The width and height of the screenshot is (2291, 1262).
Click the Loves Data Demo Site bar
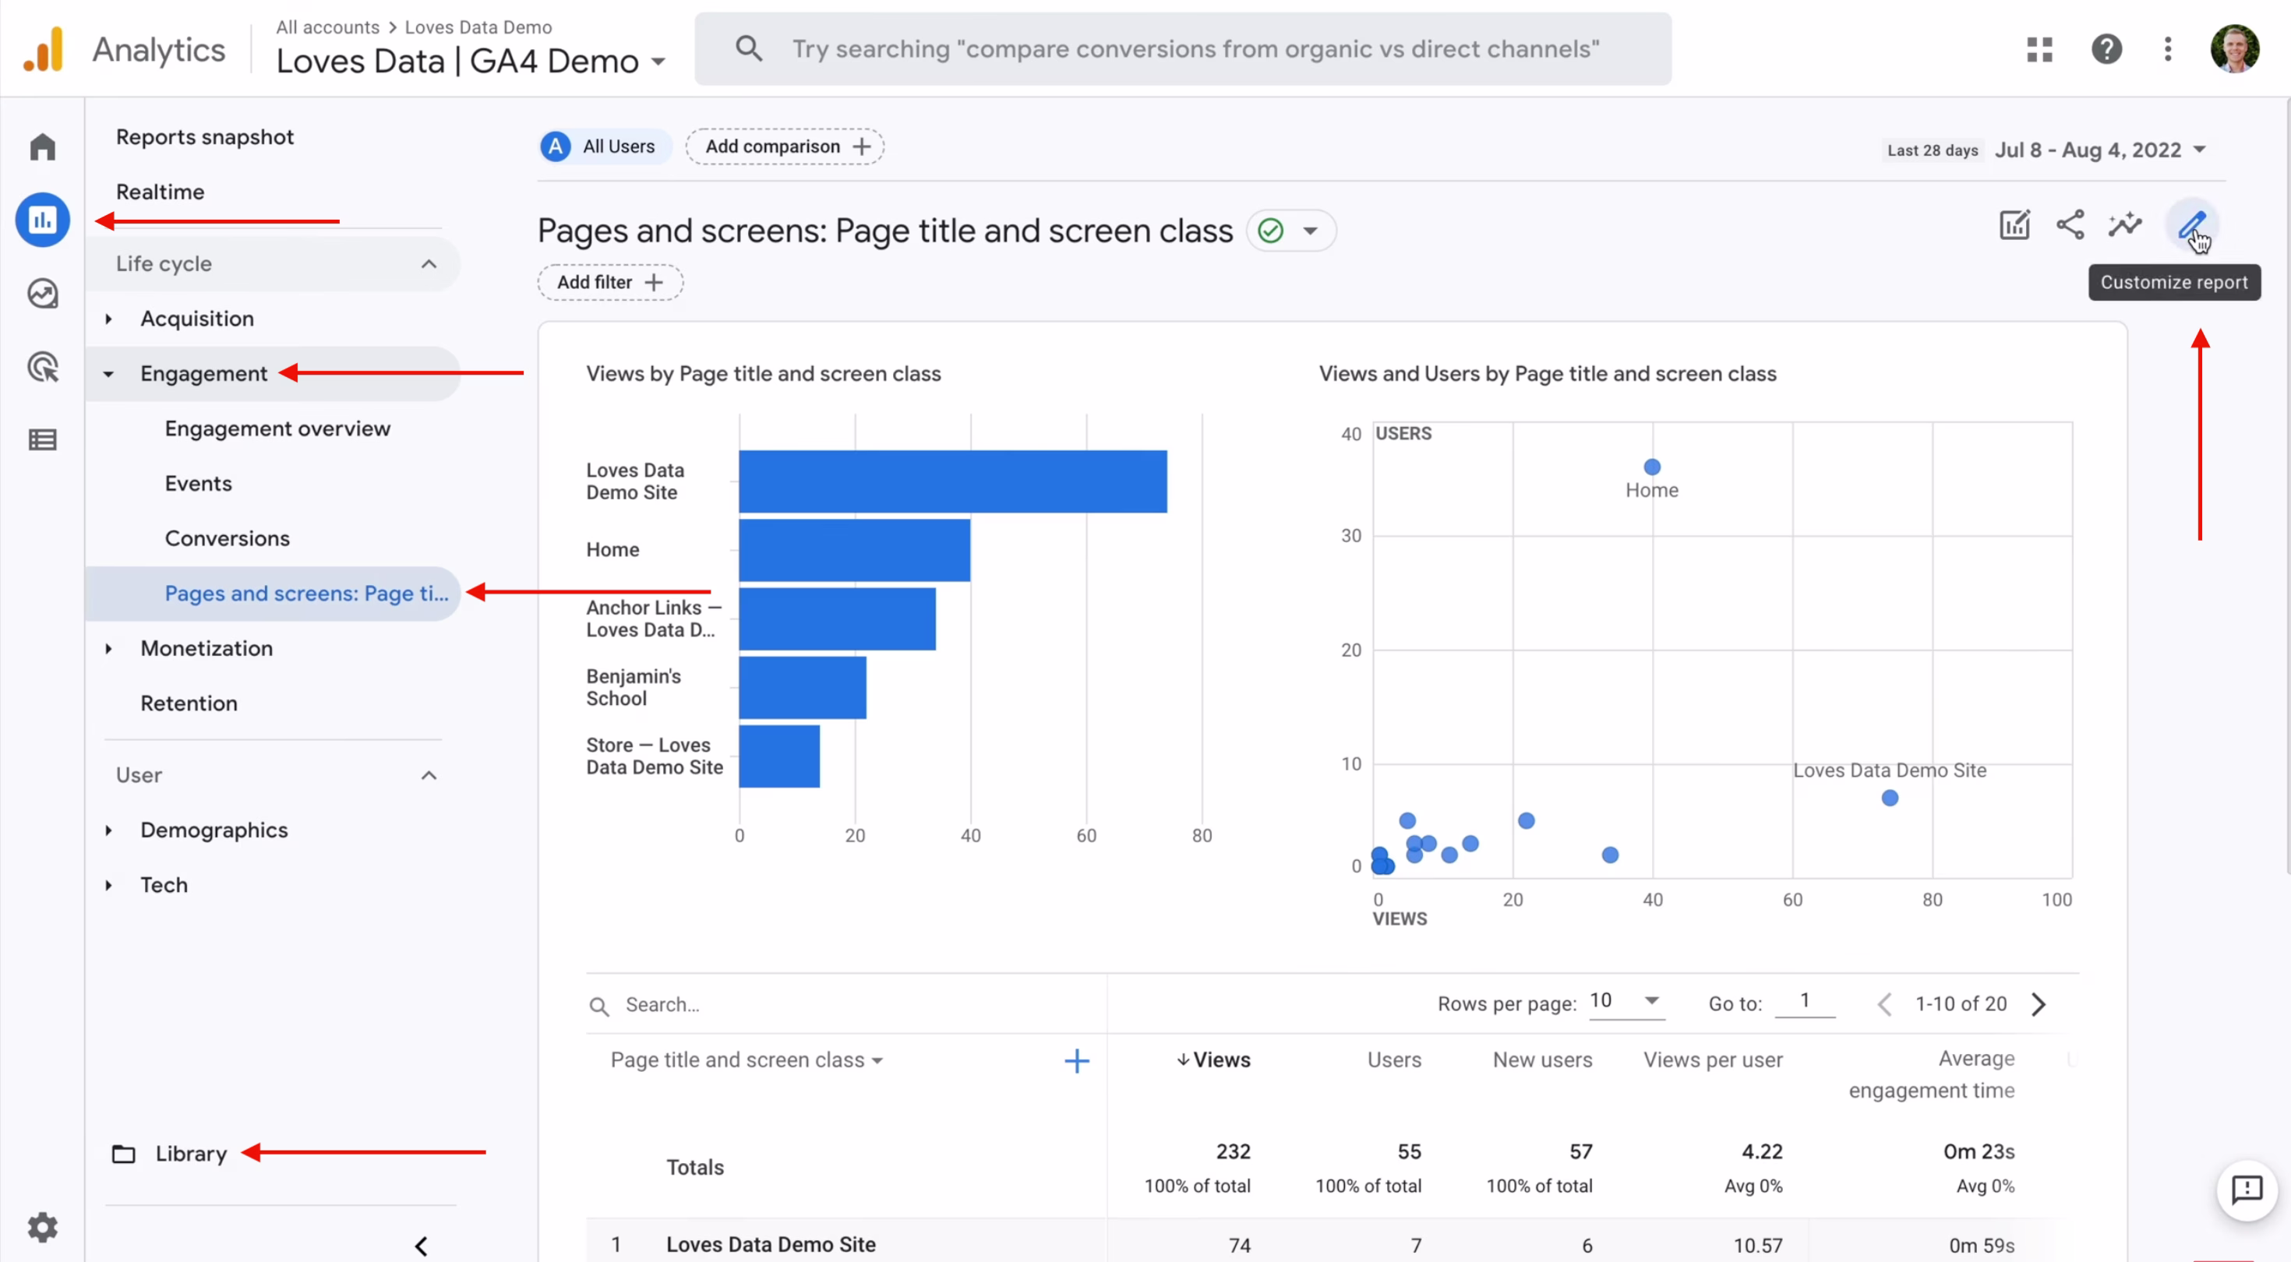click(x=951, y=481)
